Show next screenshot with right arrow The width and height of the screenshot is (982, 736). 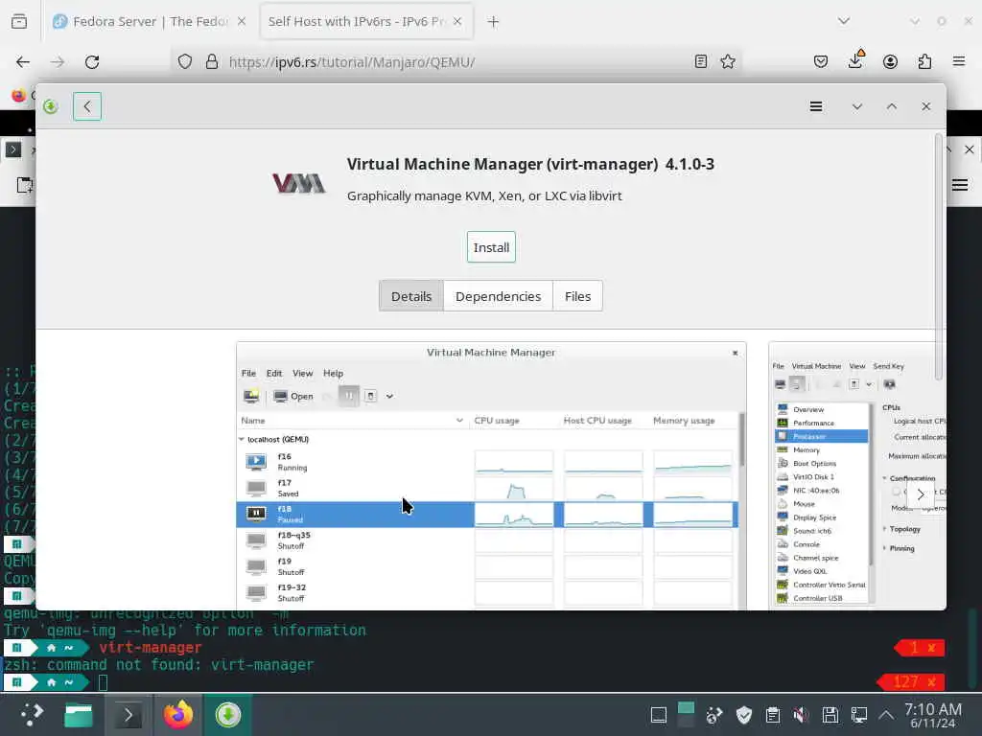tap(920, 494)
